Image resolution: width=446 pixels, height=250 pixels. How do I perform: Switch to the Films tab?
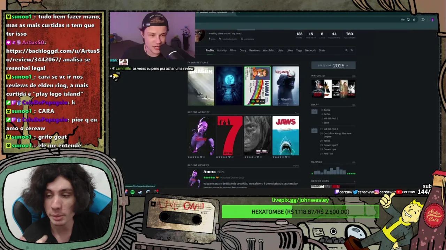click(233, 50)
